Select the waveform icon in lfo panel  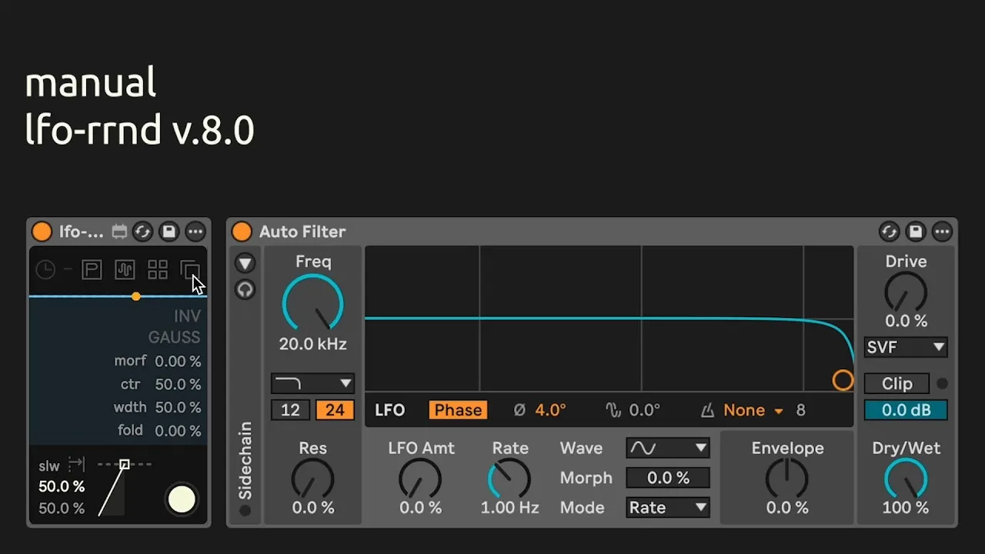[125, 269]
